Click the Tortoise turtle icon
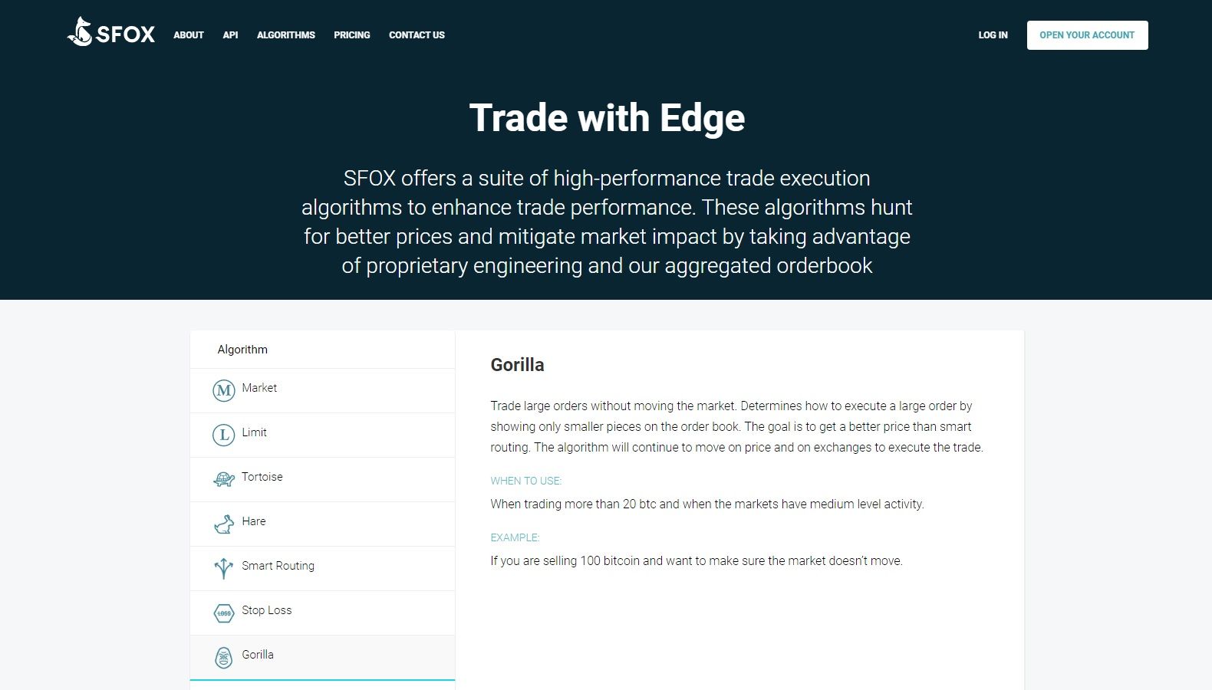1212x690 pixels. click(223, 479)
